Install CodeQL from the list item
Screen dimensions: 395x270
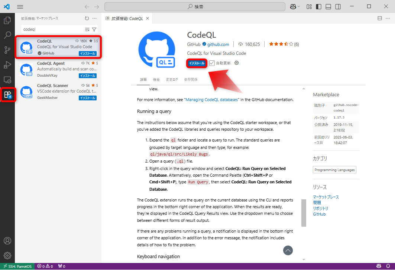[88, 53]
